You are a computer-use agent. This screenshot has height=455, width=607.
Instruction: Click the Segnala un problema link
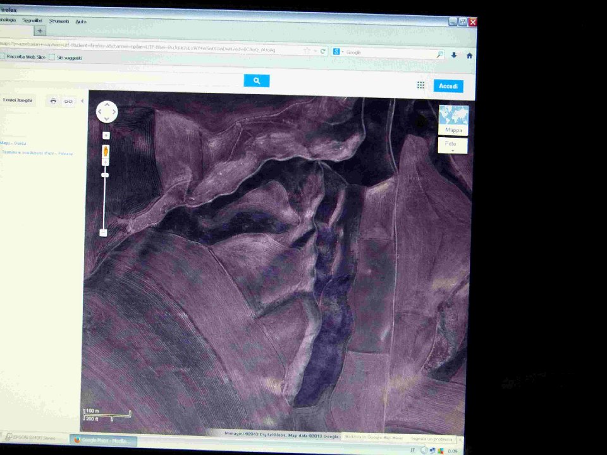coord(431,439)
